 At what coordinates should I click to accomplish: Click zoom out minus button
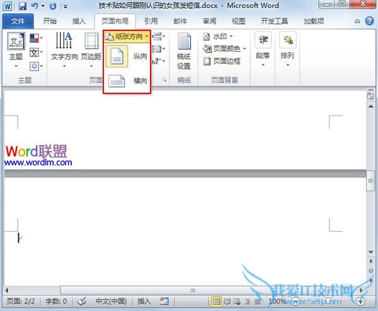[x=295, y=302]
